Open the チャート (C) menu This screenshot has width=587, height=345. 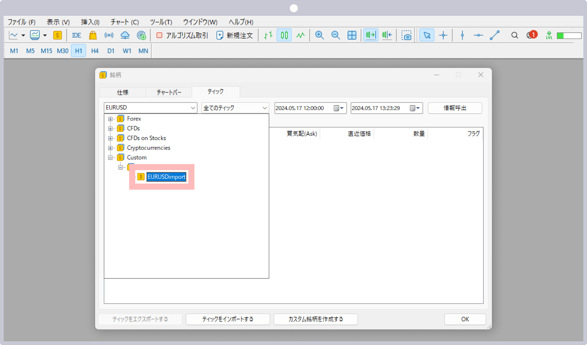[125, 22]
